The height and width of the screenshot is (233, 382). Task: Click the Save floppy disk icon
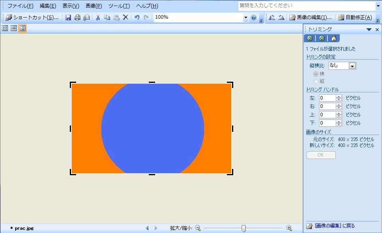point(68,18)
